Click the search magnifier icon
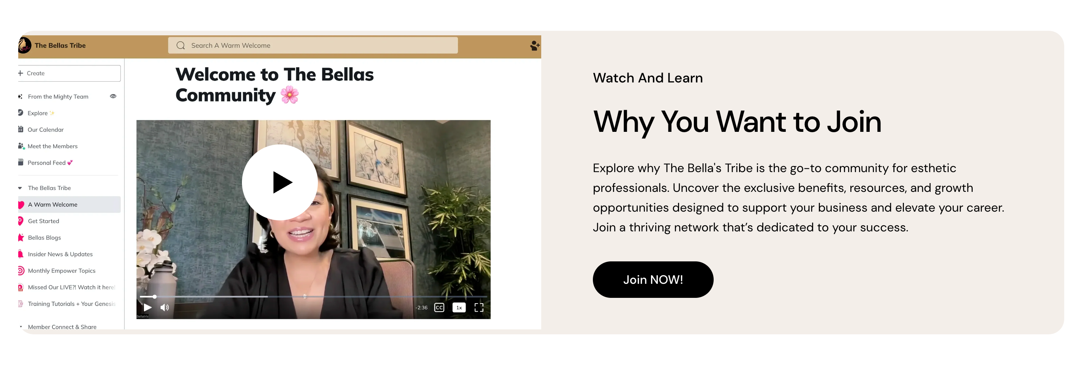1087x367 pixels. [181, 46]
